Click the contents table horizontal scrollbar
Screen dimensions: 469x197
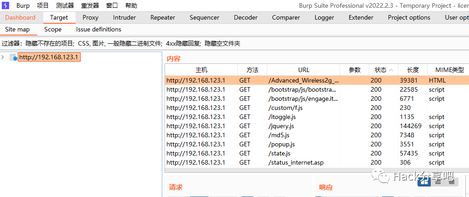[317, 170]
